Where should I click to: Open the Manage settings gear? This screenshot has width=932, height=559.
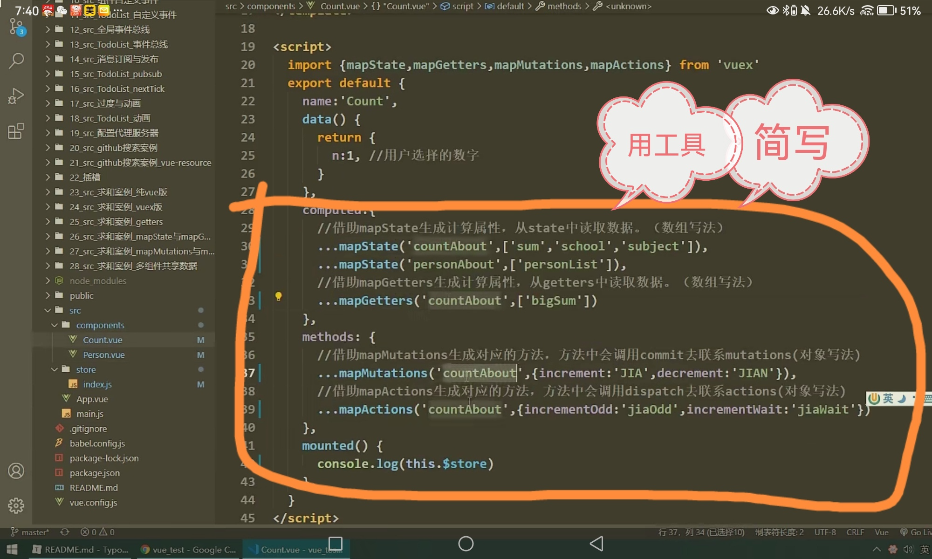click(16, 505)
